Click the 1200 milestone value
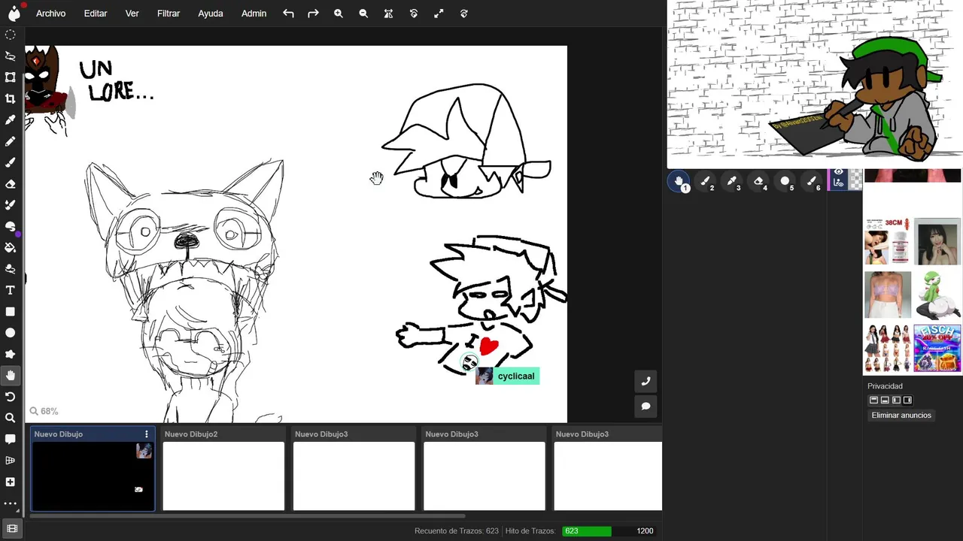The height and width of the screenshot is (541, 963). point(645,531)
